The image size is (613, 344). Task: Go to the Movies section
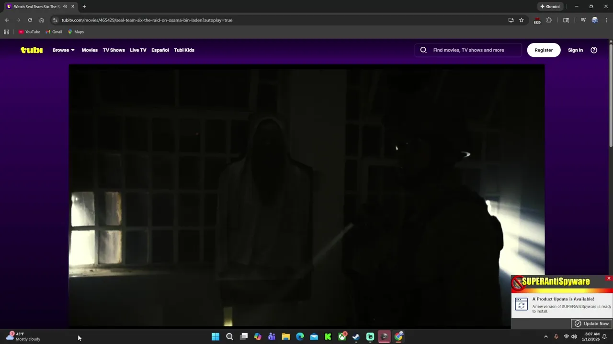[90, 50]
